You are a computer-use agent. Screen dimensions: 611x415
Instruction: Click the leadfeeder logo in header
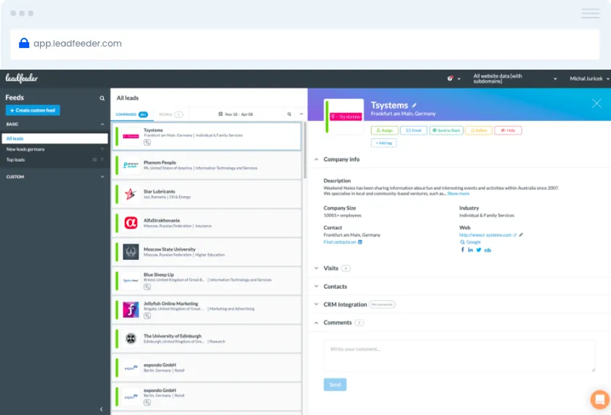[22, 78]
